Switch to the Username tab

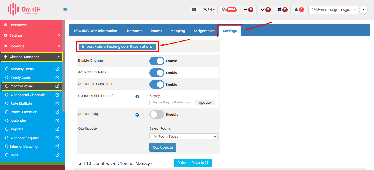134,31
